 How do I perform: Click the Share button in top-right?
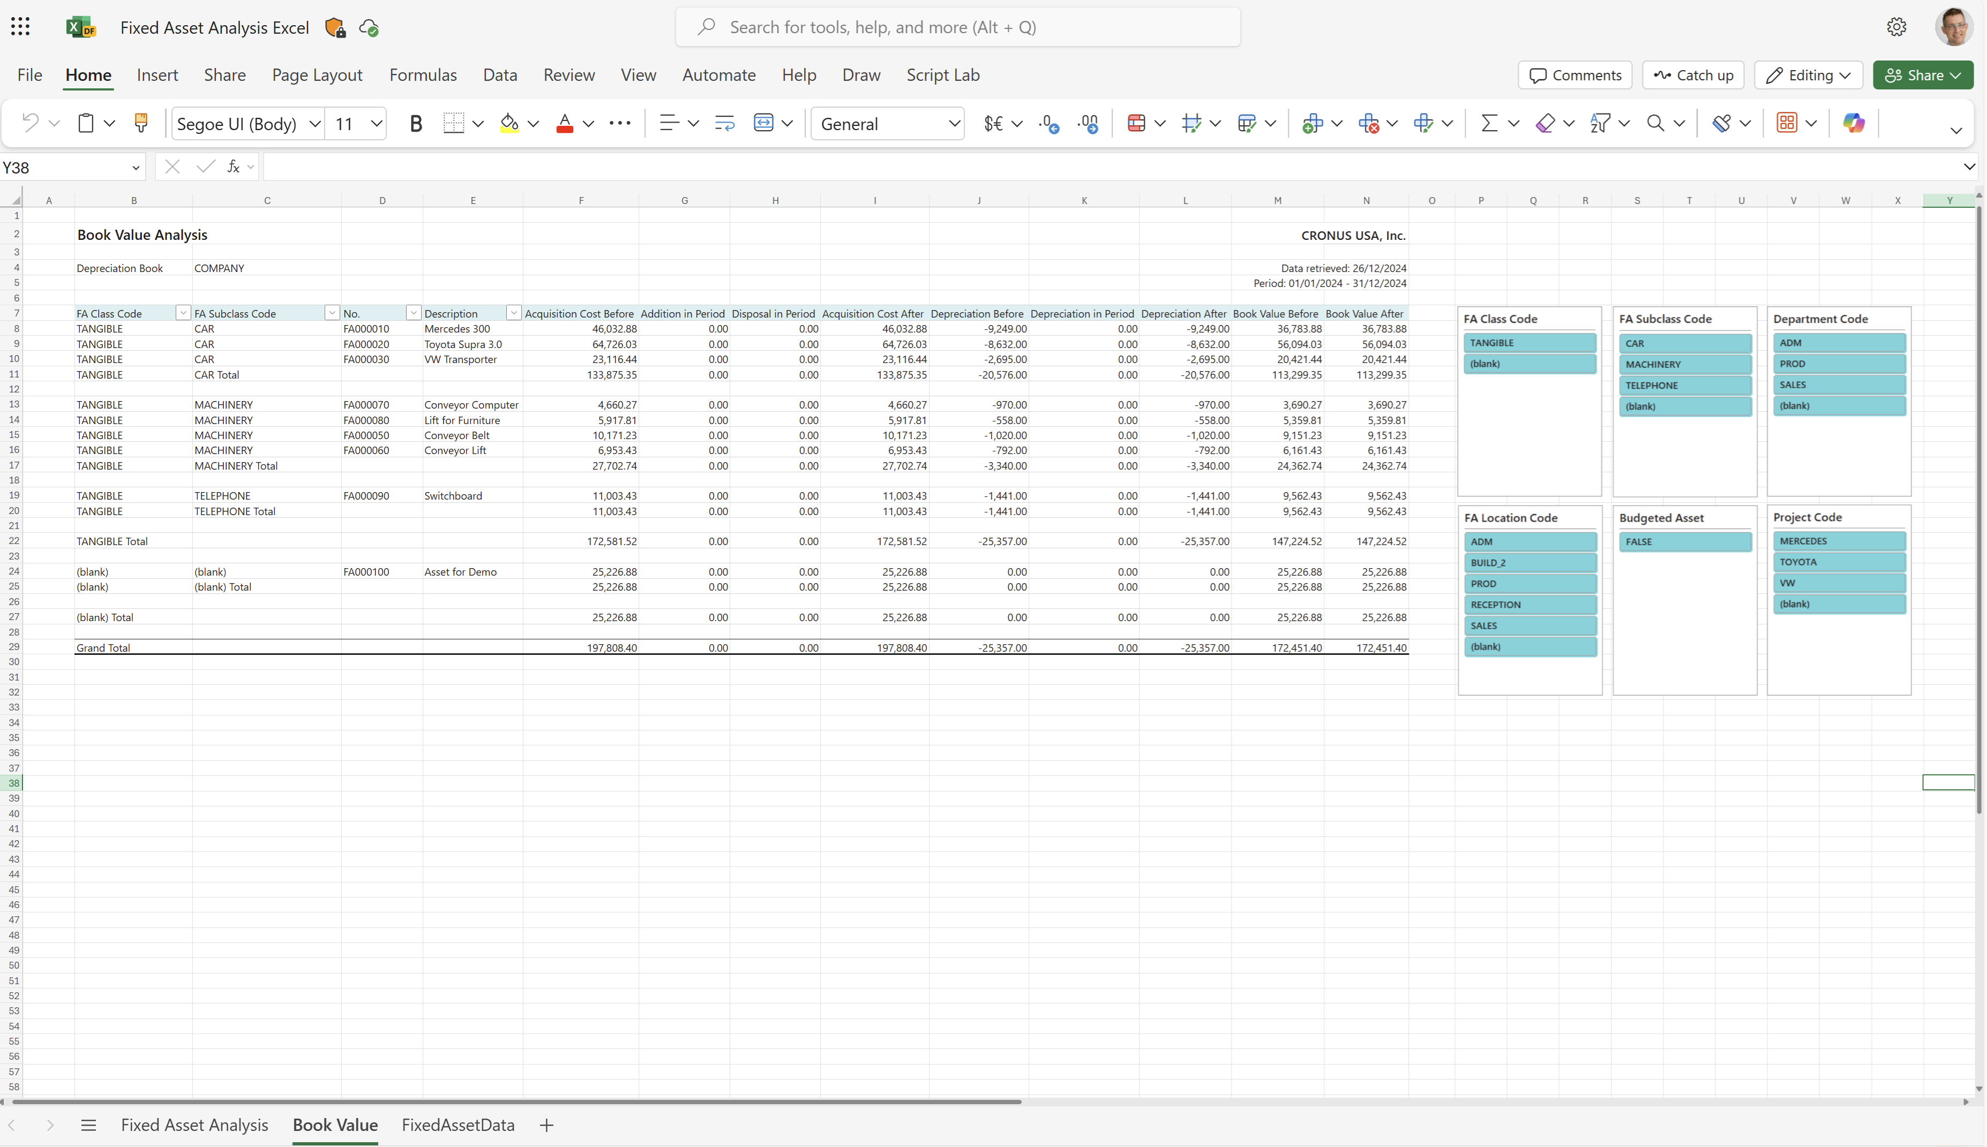(1925, 74)
